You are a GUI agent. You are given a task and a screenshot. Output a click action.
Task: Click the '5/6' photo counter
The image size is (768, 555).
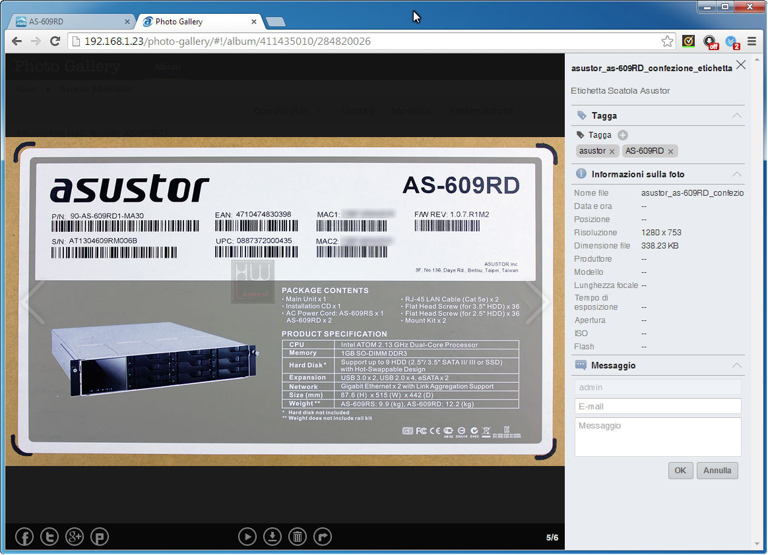(552, 537)
